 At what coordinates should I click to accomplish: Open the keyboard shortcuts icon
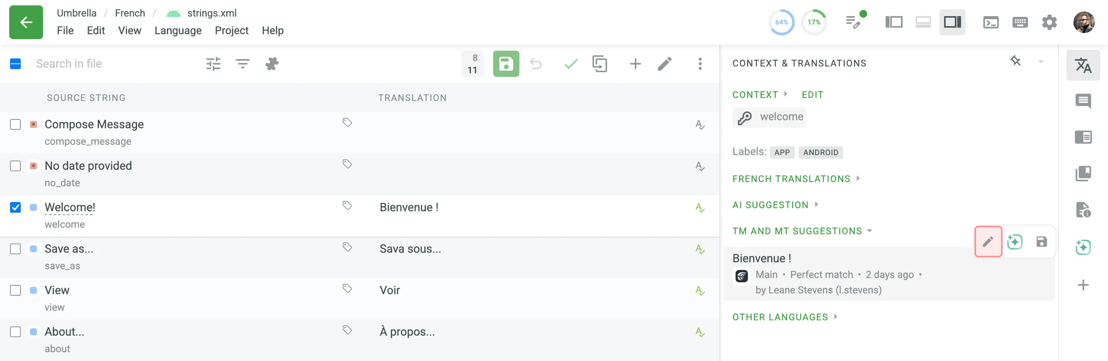click(1020, 22)
